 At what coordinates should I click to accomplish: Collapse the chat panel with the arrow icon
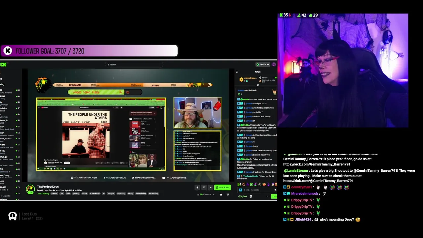(237, 72)
